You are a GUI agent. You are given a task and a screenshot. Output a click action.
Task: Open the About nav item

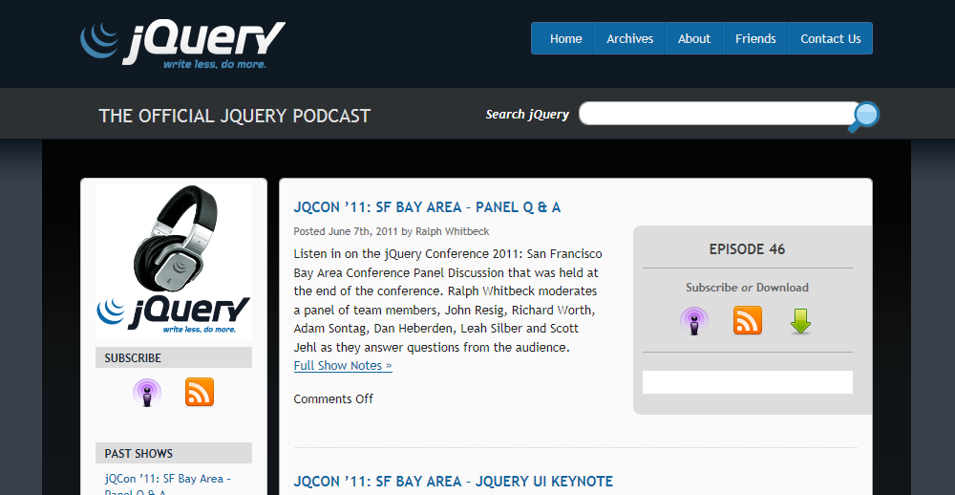tap(693, 38)
